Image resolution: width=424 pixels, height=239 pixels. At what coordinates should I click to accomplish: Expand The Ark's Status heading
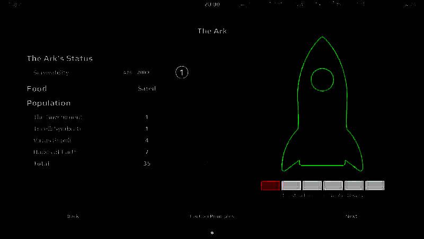[59, 58]
